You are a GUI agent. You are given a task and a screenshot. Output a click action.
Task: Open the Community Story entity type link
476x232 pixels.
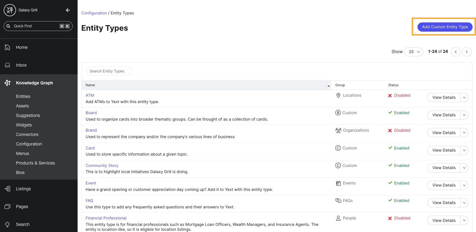pyautogui.click(x=102, y=165)
